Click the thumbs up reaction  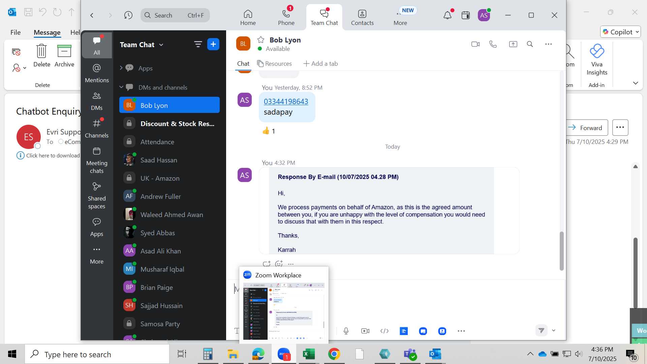click(269, 131)
